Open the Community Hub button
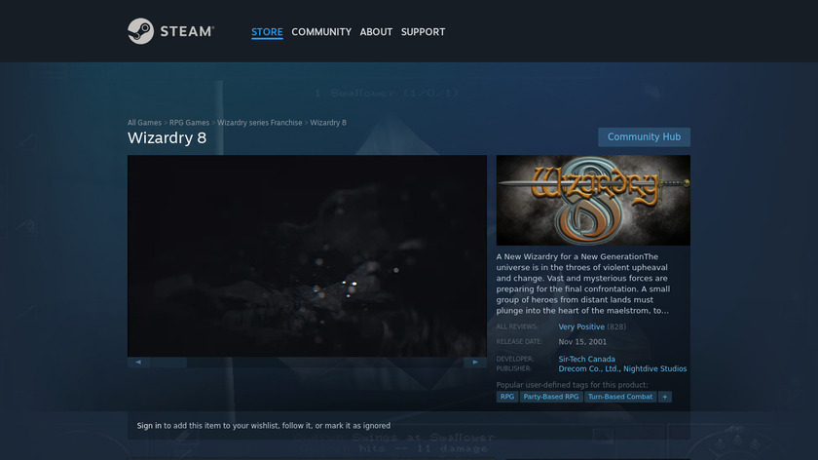Image resolution: width=818 pixels, height=460 pixels. pyautogui.click(x=644, y=136)
